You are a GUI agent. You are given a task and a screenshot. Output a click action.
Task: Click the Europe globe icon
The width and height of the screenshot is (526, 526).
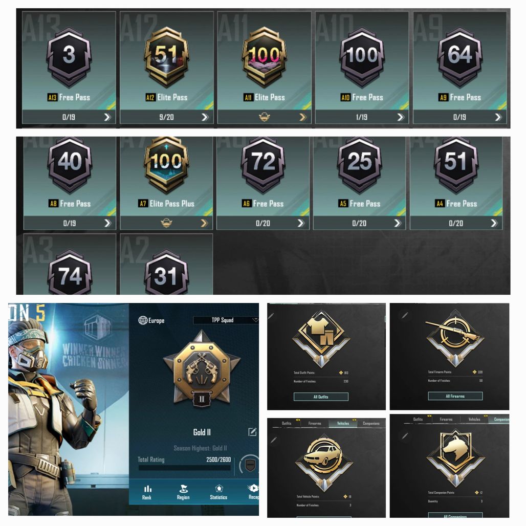pyautogui.click(x=143, y=320)
